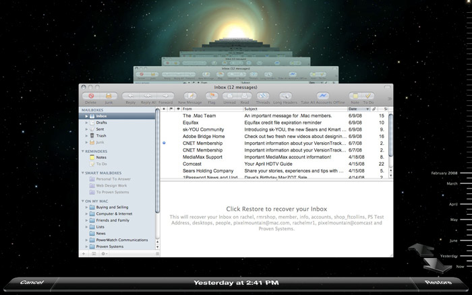The image size is (472, 295).
Task: Jump to April on timeline
Action: (453, 205)
